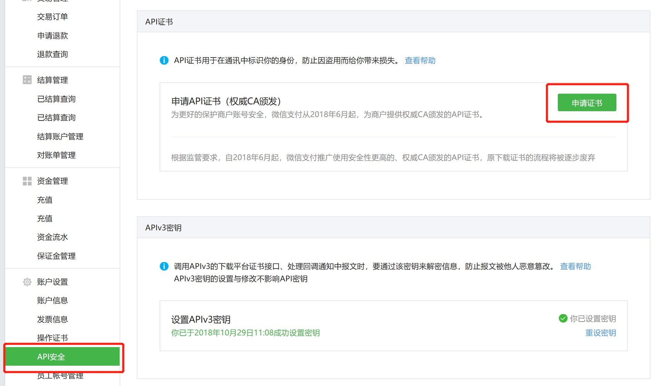Image resolution: width=655 pixels, height=386 pixels.
Task: Open 对账单管理 in the sidebar
Action: coord(56,155)
